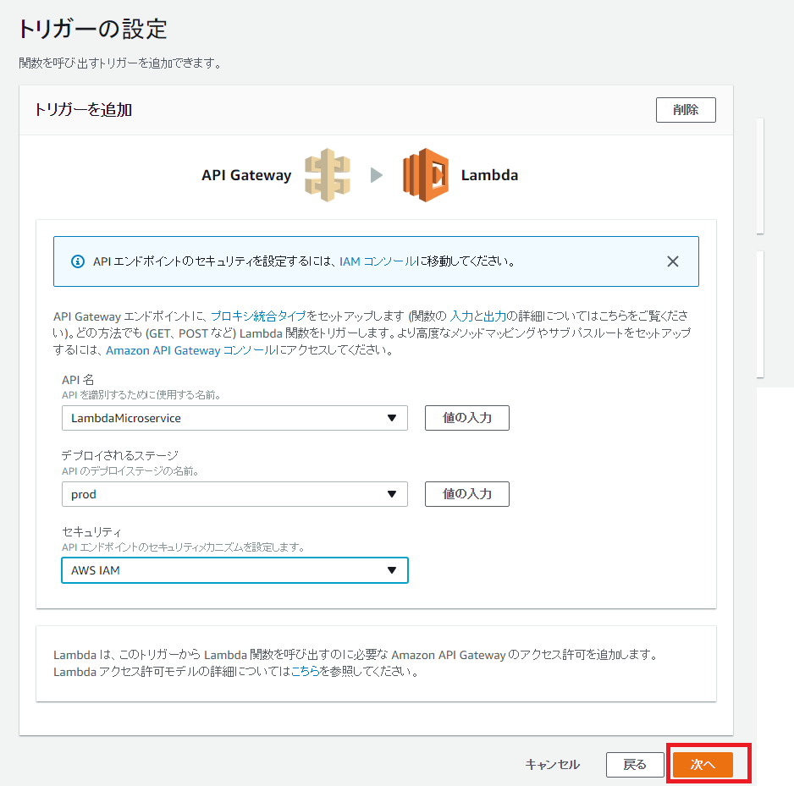This screenshot has width=794, height=786.
Task: Click the 戻る (back) button
Action: tap(635, 765)
